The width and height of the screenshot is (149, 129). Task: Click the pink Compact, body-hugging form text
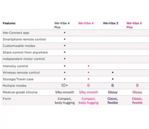88,101
